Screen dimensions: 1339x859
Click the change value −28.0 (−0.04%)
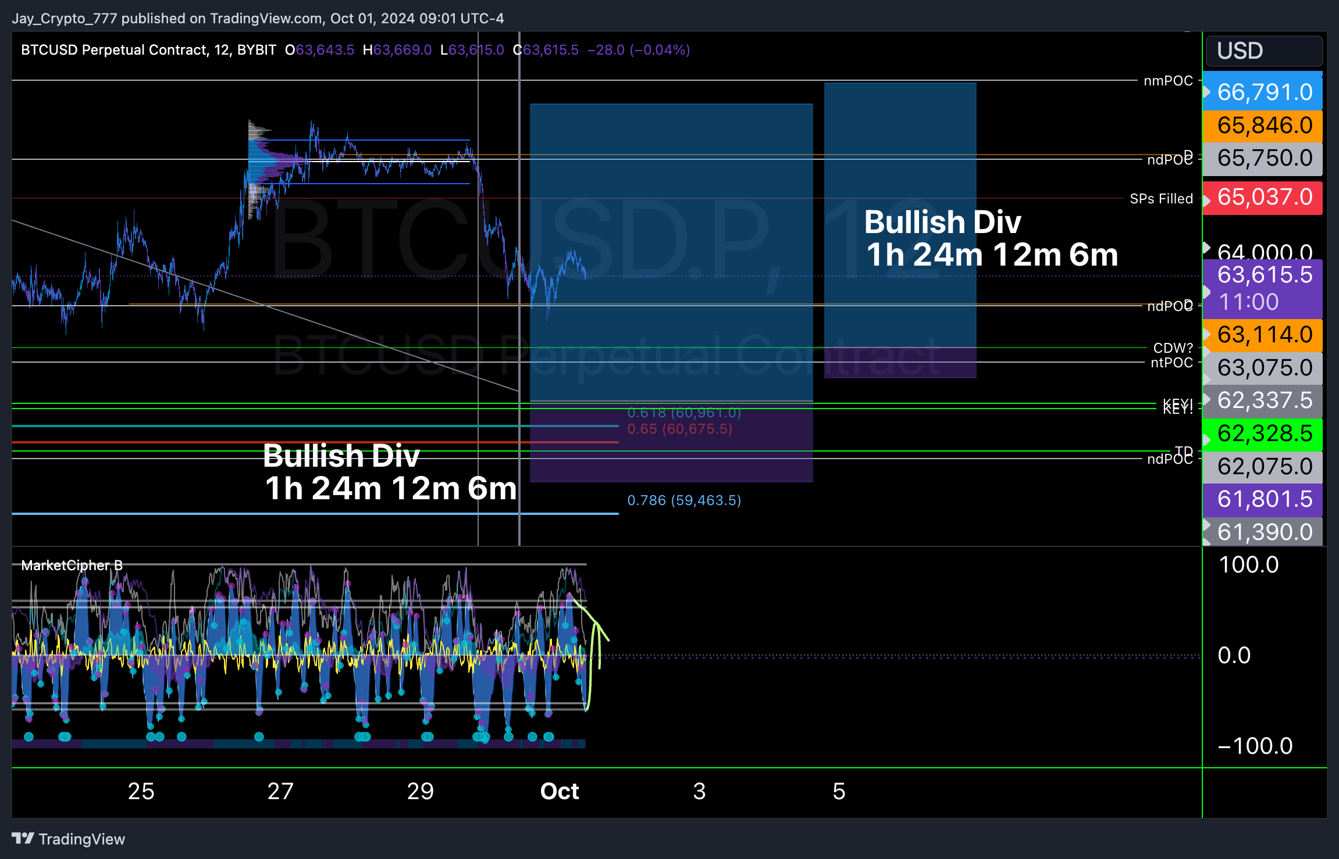pyautogui.click(x=639, y=50)
